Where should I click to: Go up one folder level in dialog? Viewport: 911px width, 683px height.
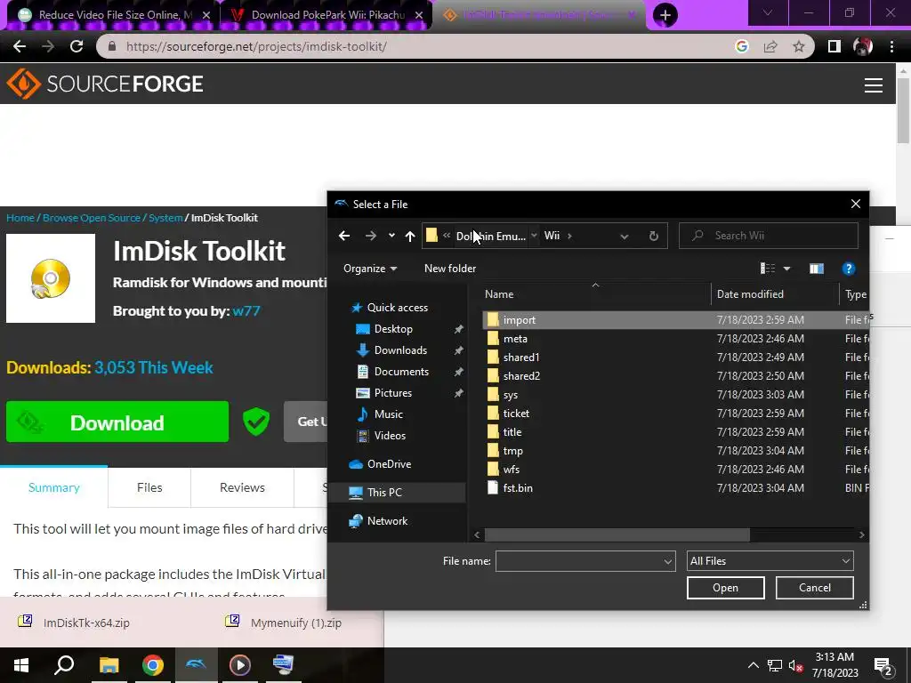(410, 236)
